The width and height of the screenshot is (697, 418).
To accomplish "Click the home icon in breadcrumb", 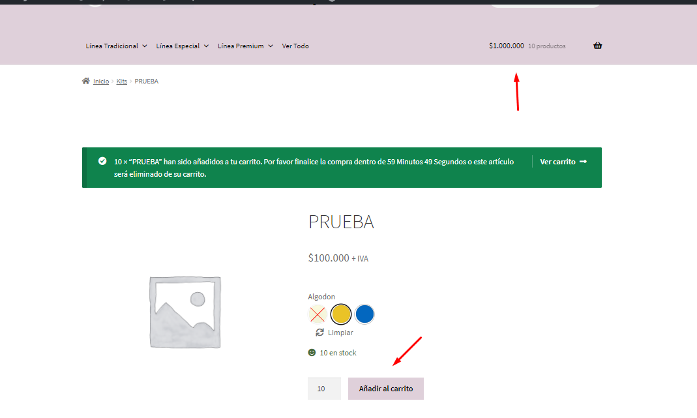I will pos(85,82).
